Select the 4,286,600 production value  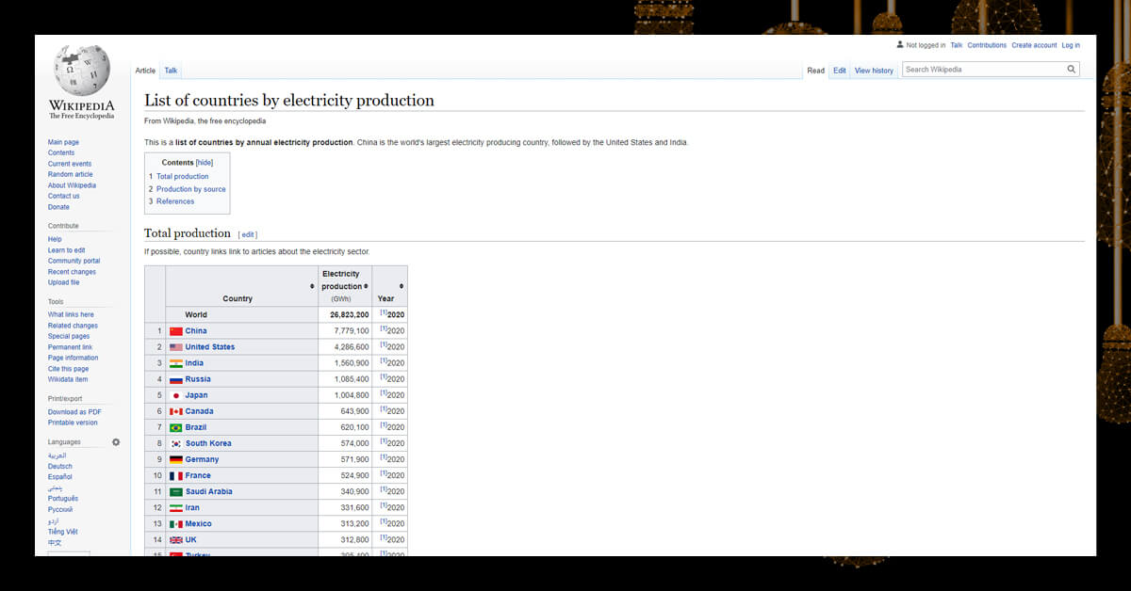[x=352, y=347]
